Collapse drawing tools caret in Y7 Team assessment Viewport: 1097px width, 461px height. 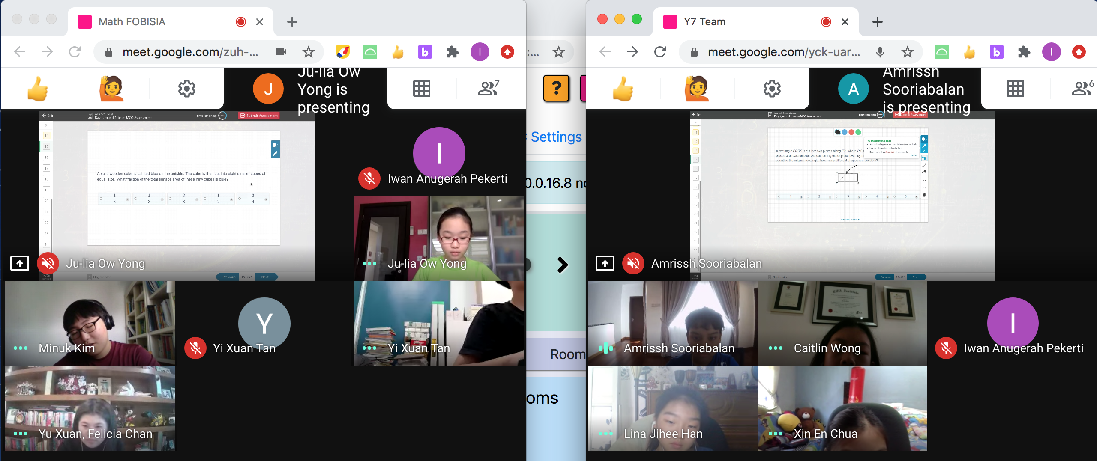(924, 151)
